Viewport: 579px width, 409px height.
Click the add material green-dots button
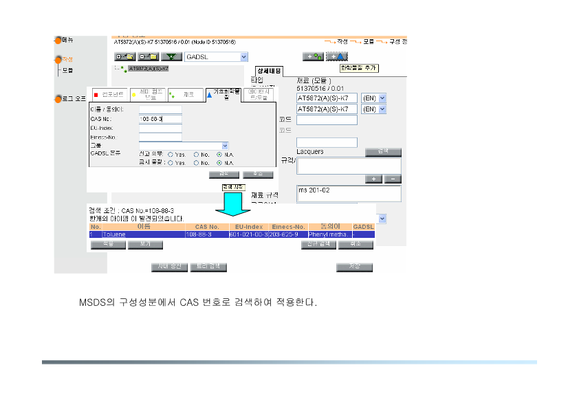tap(313, 56)
